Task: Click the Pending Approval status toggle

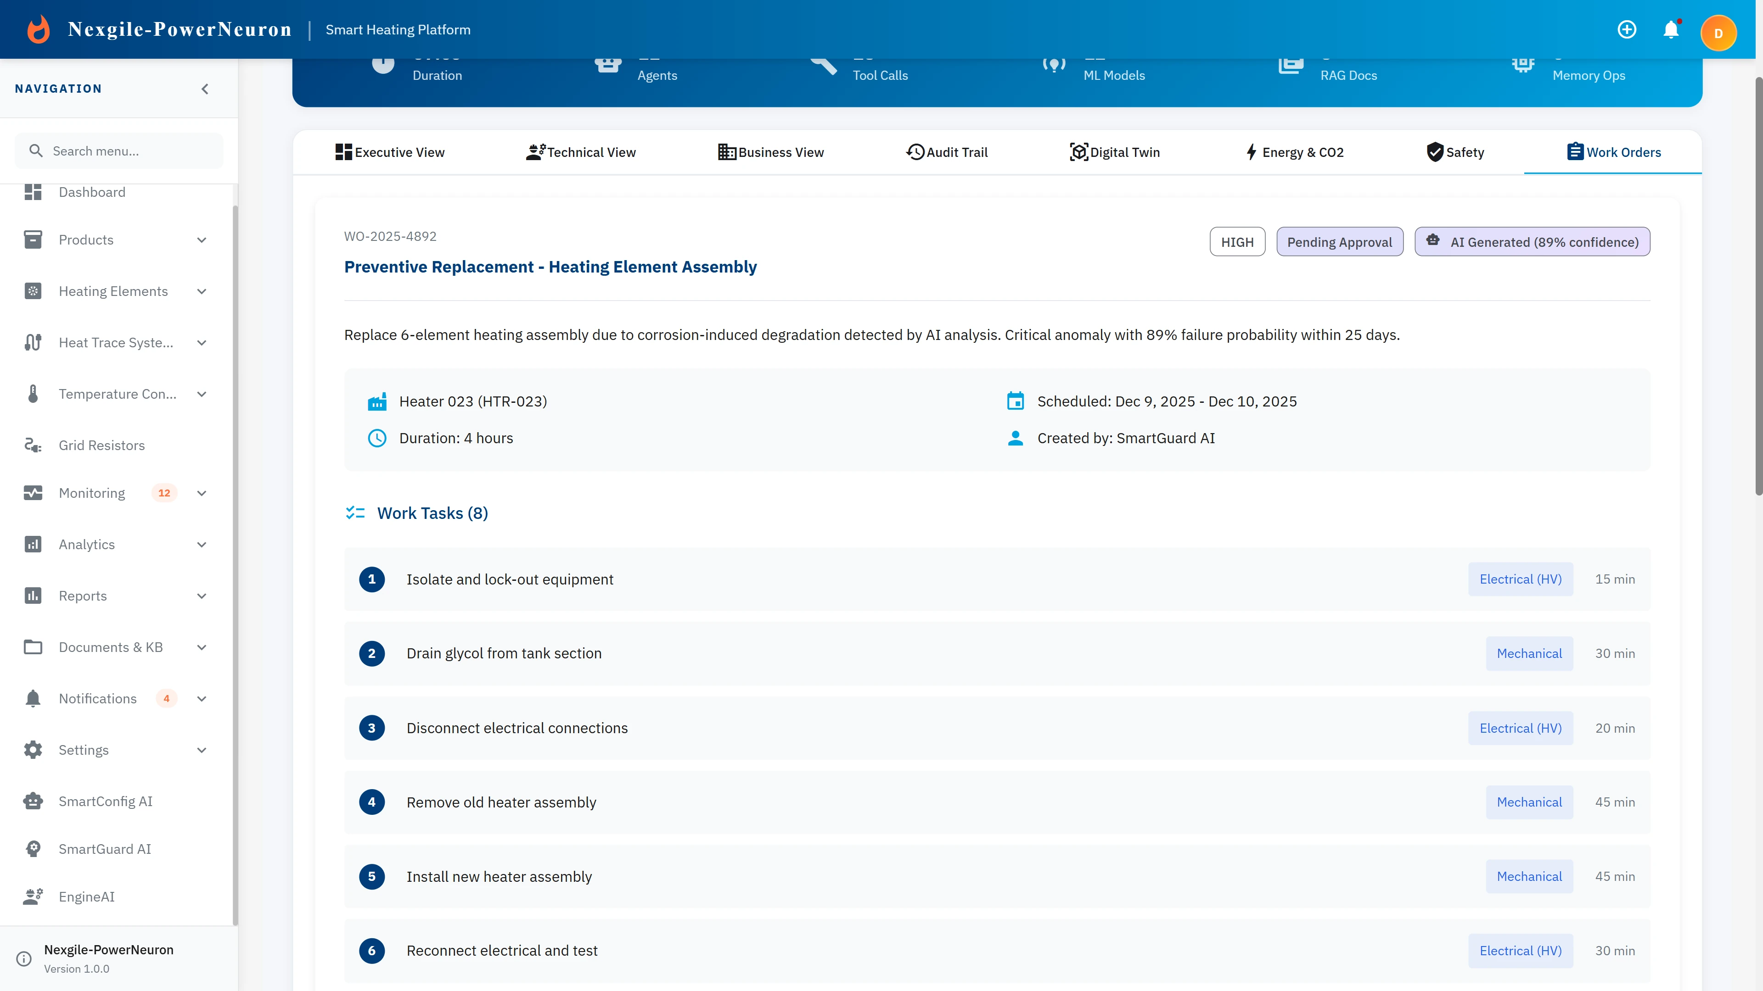Action: [x=1339, y=241]
